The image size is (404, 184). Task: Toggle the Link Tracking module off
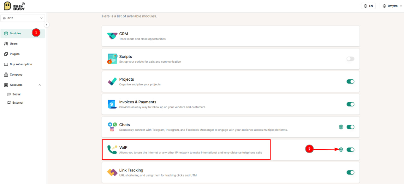[350, 172]
